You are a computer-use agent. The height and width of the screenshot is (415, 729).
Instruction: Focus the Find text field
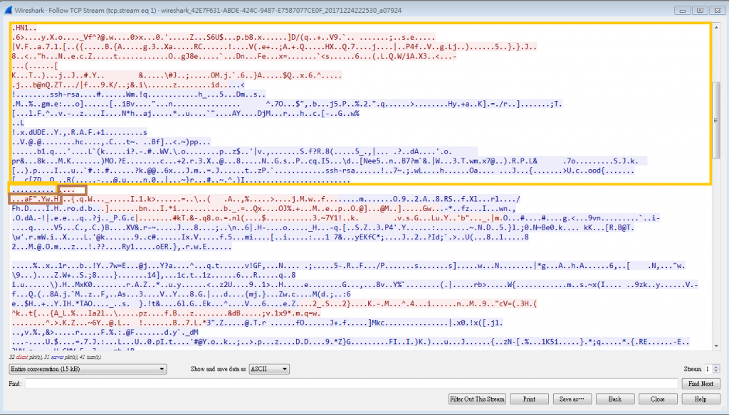click(351, 384)
